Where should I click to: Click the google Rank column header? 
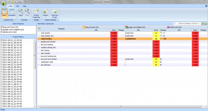pyautogui.click(x=156, y=30)
